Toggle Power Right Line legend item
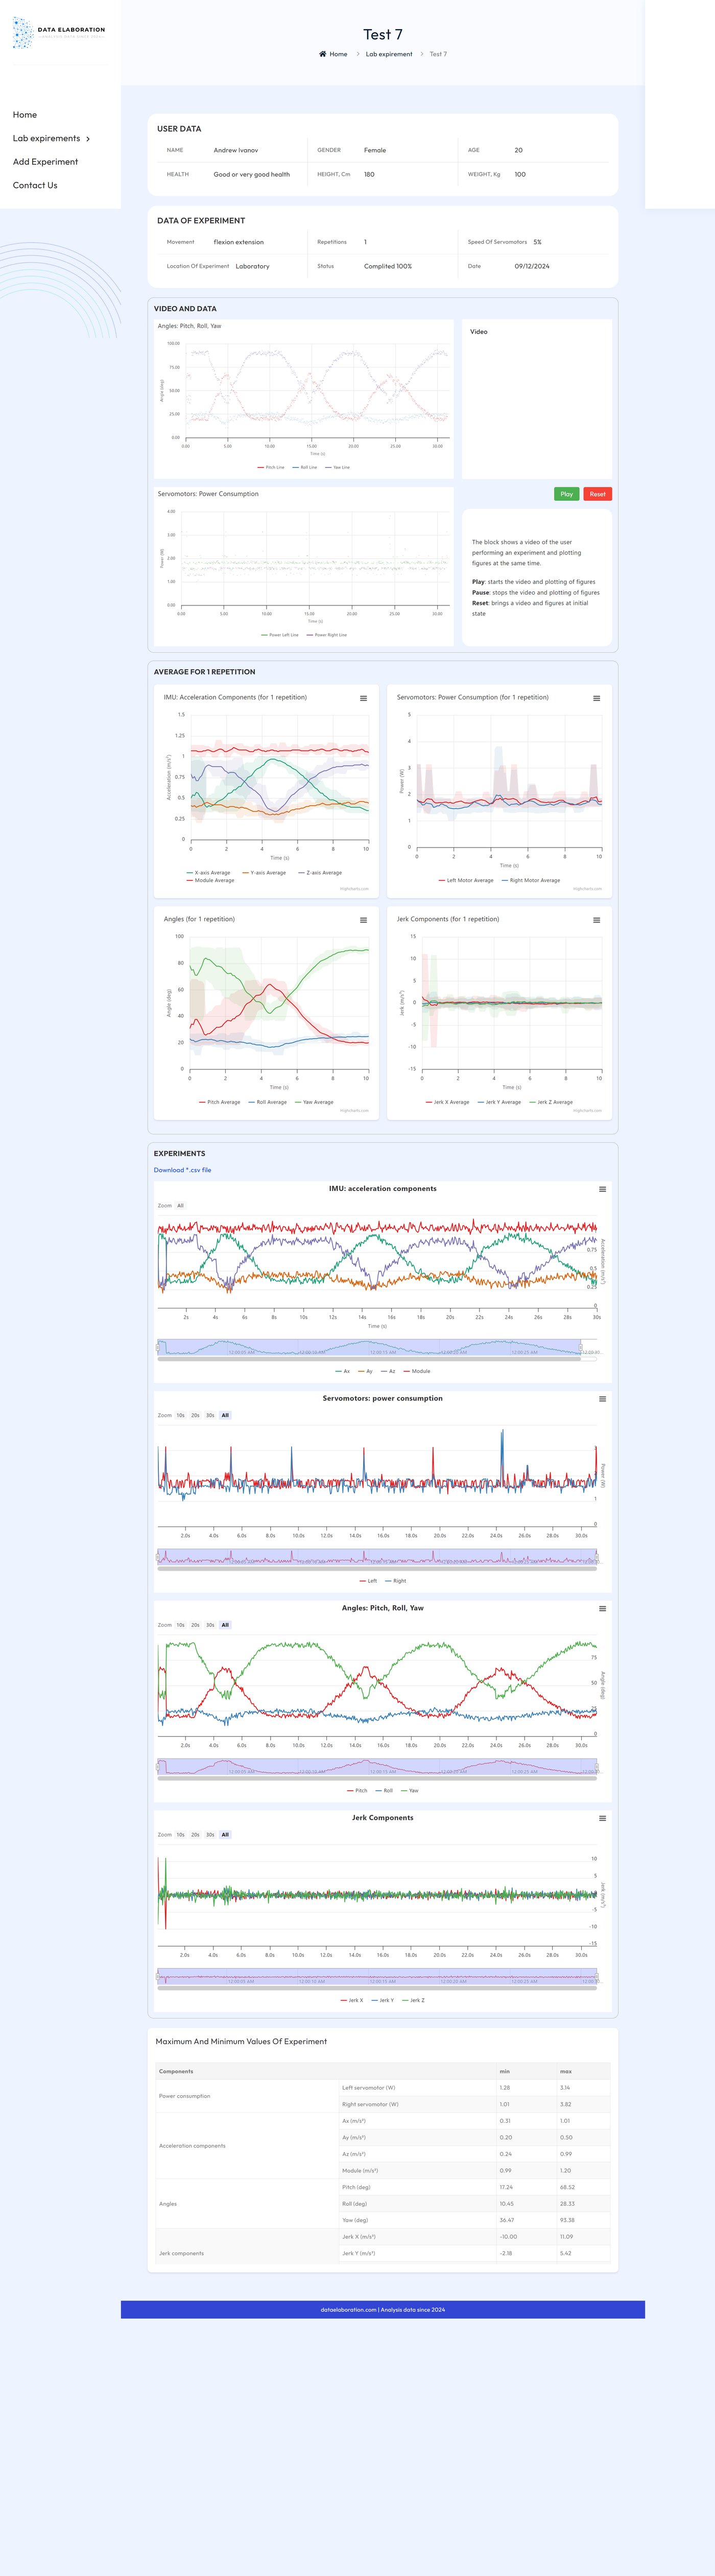Screen dimensions: 715x2576 coord(327,635)
